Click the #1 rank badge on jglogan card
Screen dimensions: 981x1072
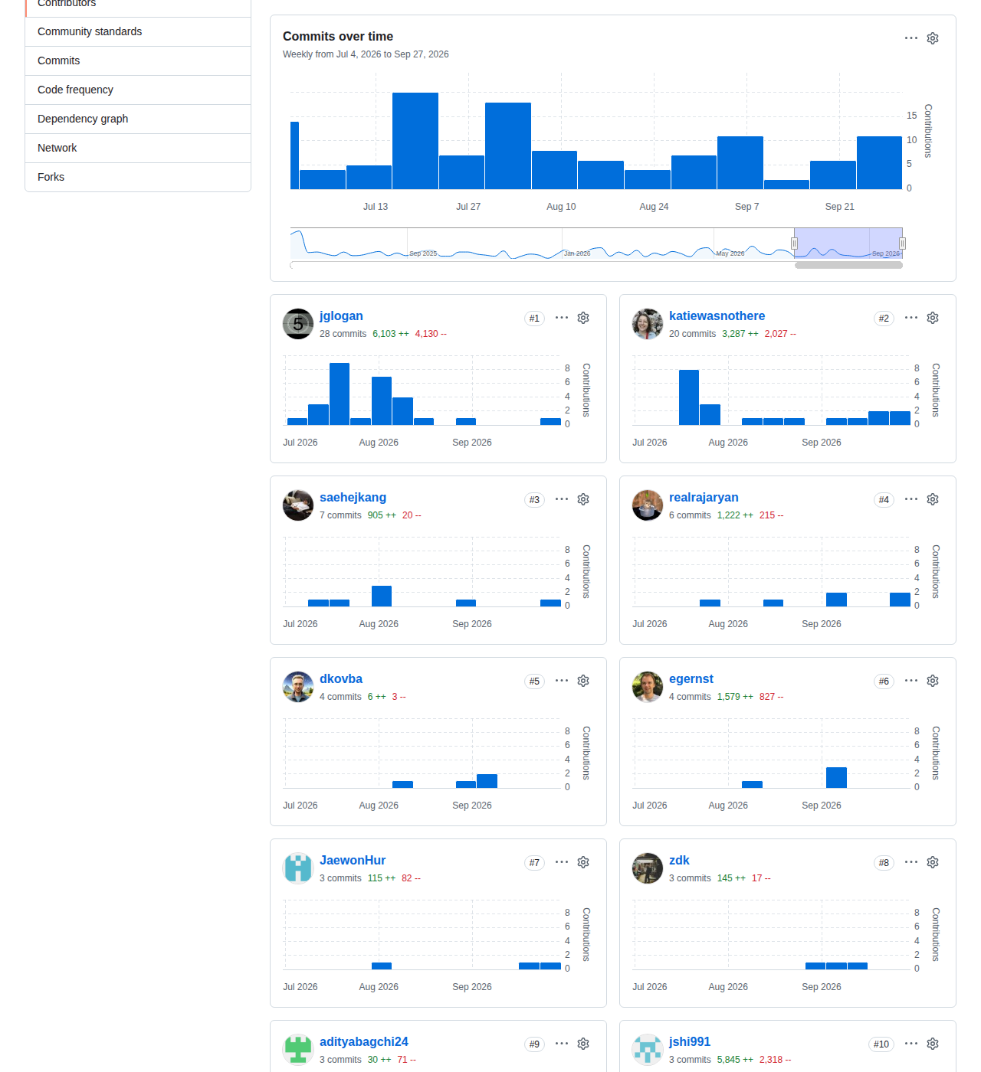tap(534, 319)
